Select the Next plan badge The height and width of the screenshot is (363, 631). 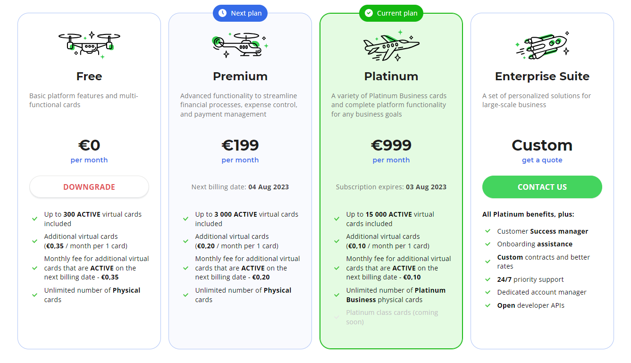[240, 13]
